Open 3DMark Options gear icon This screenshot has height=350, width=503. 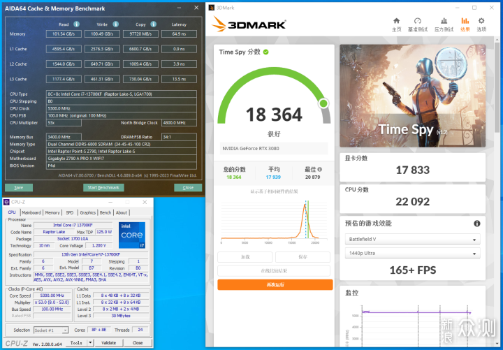pos(481,21)
